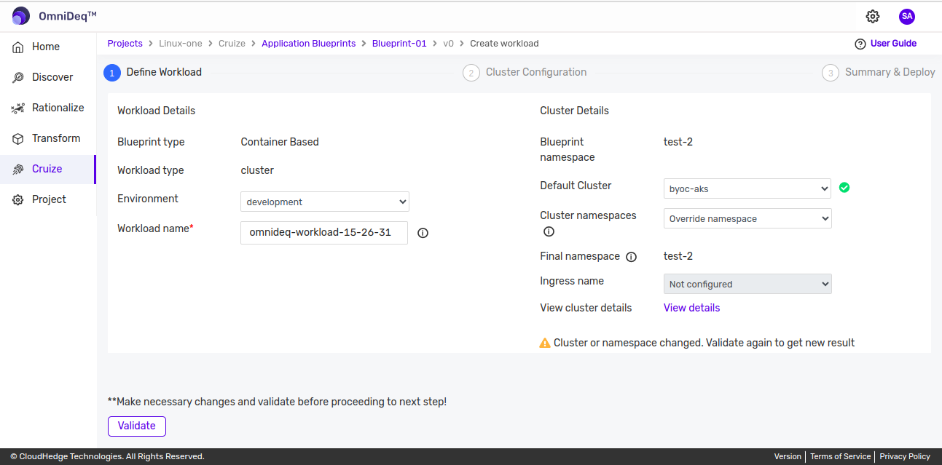Click the Rationalize sidebar icon
The height and width of the screenshot is (465, 942).
click(x=18, y=108)
